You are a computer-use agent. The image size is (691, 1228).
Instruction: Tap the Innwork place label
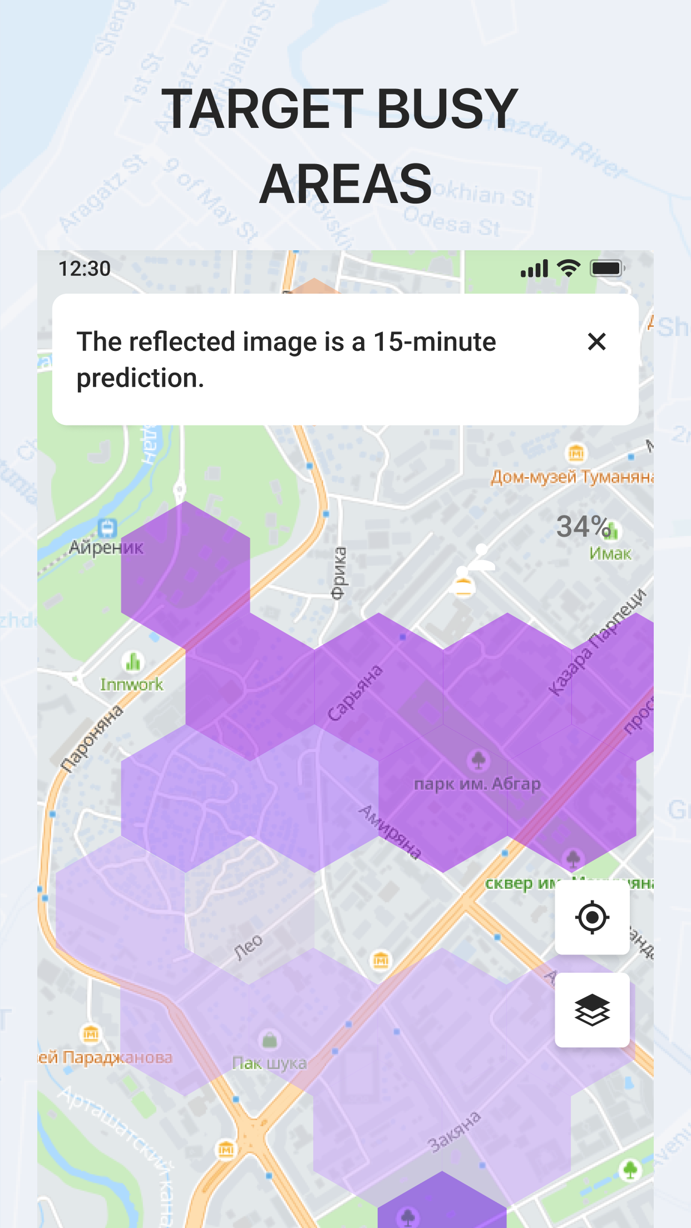point(132,685)
